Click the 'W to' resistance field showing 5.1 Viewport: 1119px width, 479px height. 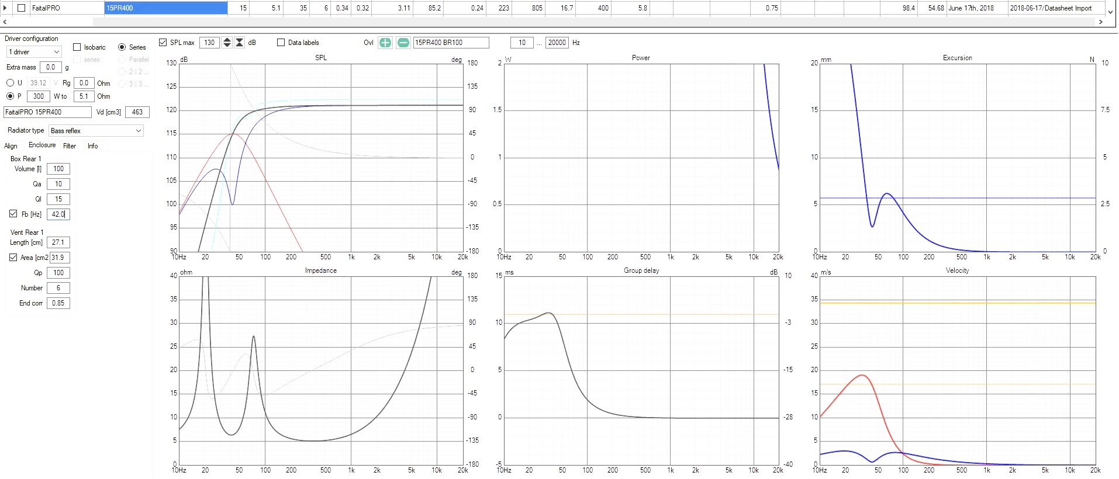[84, 96]
